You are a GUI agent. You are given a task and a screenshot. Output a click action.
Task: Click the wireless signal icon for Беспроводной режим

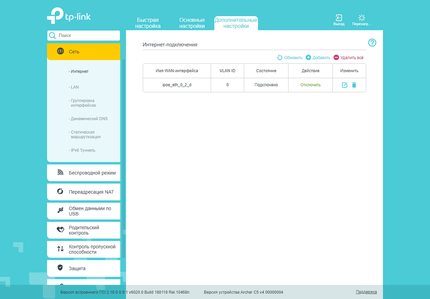[x=61, y=173]
